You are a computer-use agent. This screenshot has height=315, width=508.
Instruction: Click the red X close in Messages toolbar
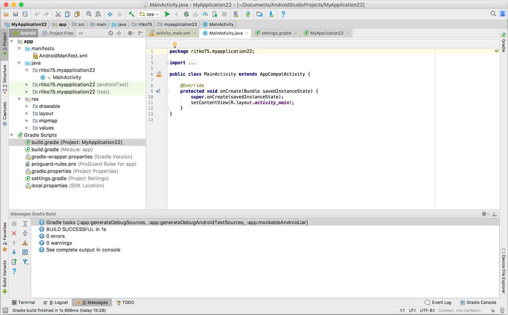click(14, 234)
